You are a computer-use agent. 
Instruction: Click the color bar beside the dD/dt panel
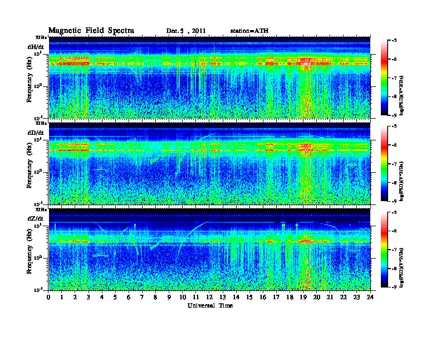[384, 163]
